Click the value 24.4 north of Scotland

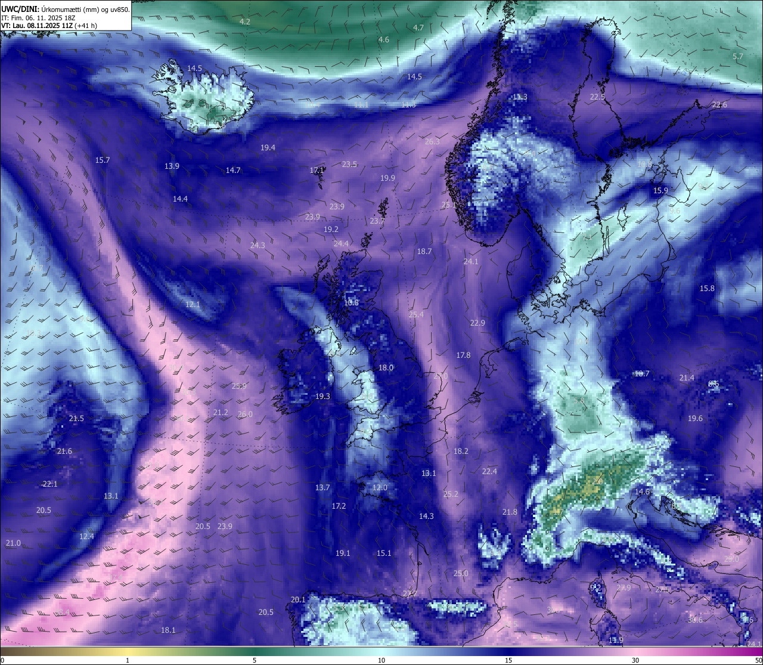(x=341, y=244)
